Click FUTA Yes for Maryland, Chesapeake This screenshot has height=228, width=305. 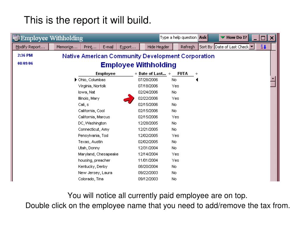(175, 154)
